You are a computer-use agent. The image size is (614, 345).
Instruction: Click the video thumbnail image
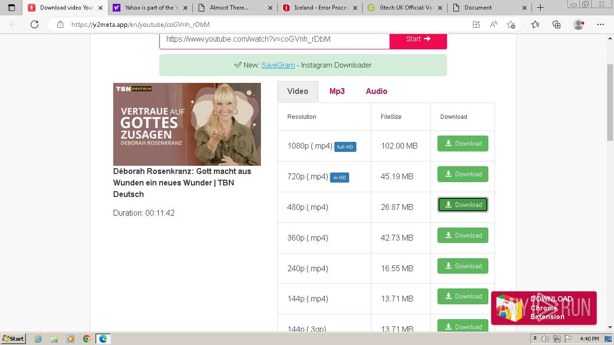tap(187, 124)
